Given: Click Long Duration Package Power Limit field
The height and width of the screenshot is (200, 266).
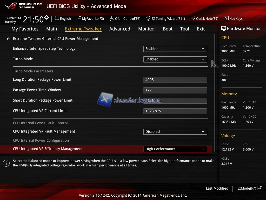Looking at the screenshot, I should (x=175, y=80).
